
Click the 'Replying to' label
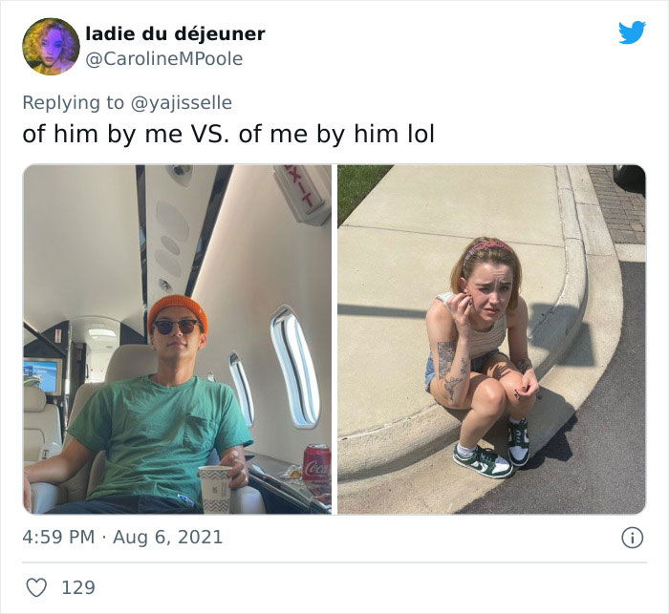(73, 103)
